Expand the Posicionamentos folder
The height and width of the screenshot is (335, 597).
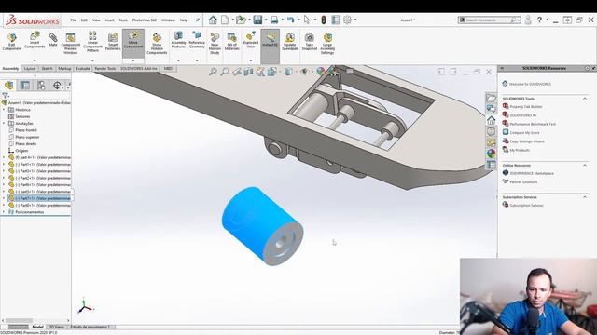(x=4, y=212)
